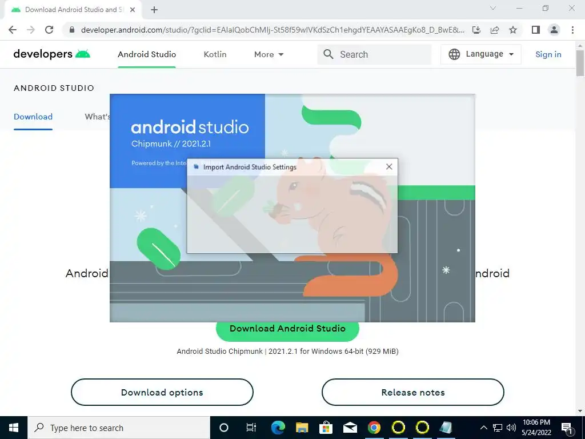
Task: Open Mail app from taskbar
Action: tap(350, 428)
